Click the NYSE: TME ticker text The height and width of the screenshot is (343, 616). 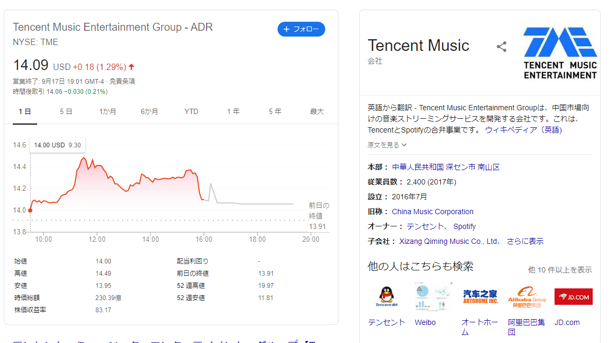pyautogui.click(x=35, y=42)
